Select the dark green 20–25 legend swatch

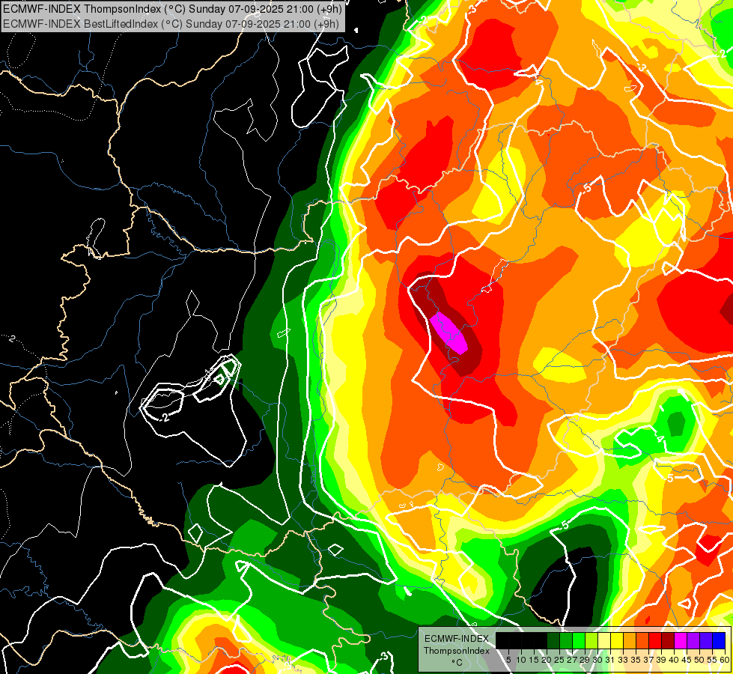pos(553,640)
